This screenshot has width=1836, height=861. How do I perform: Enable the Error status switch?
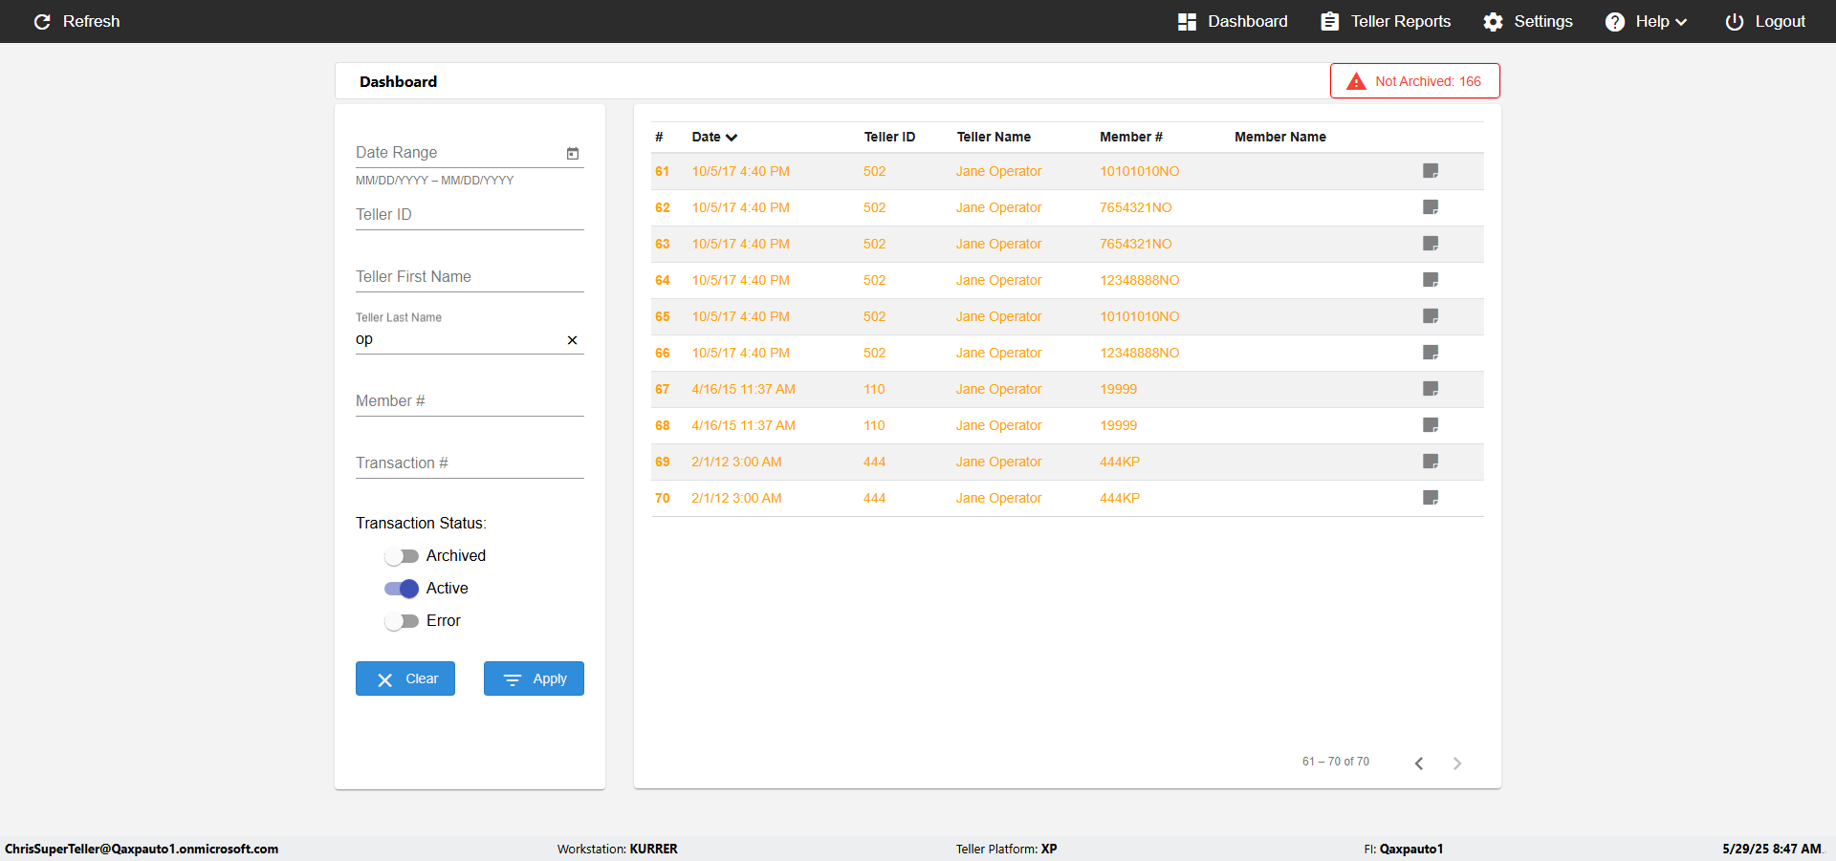[402, 621]
